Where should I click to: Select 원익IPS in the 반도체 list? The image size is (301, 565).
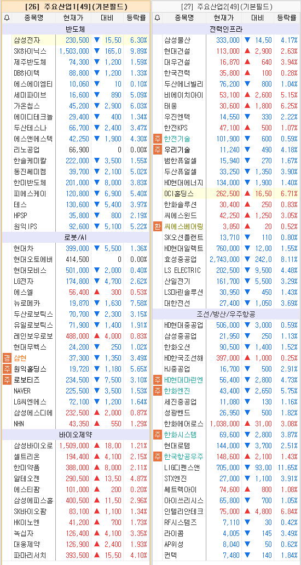point(26,226)
